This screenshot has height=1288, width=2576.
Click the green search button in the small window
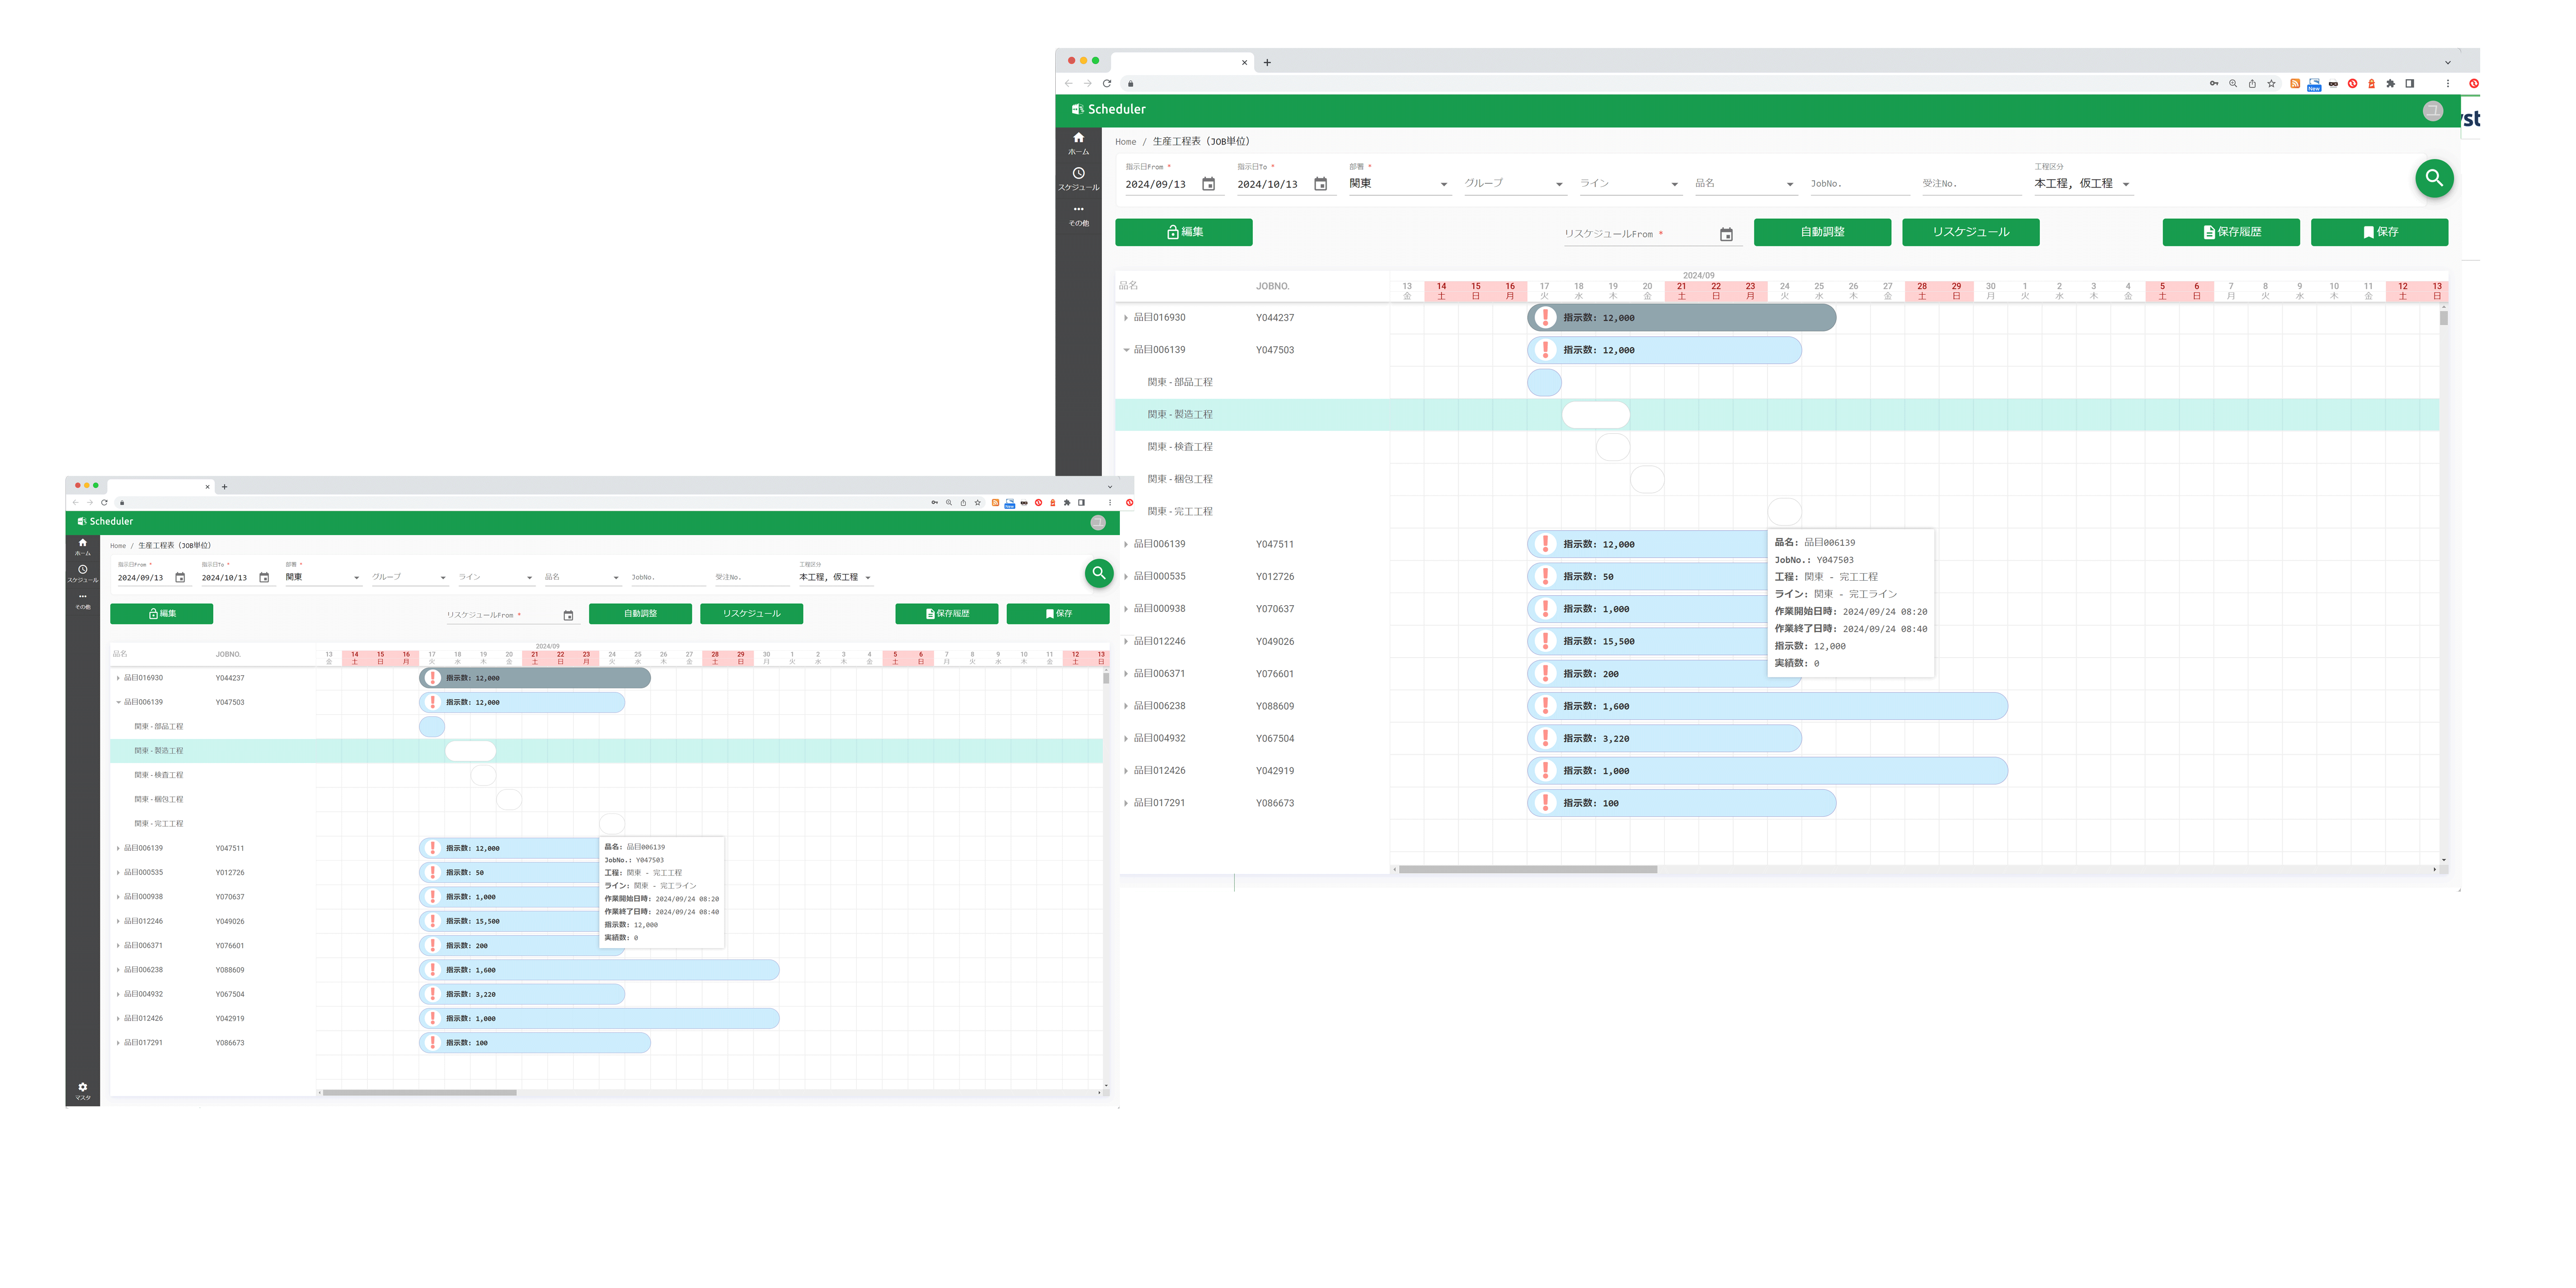tap(1099, 573)
